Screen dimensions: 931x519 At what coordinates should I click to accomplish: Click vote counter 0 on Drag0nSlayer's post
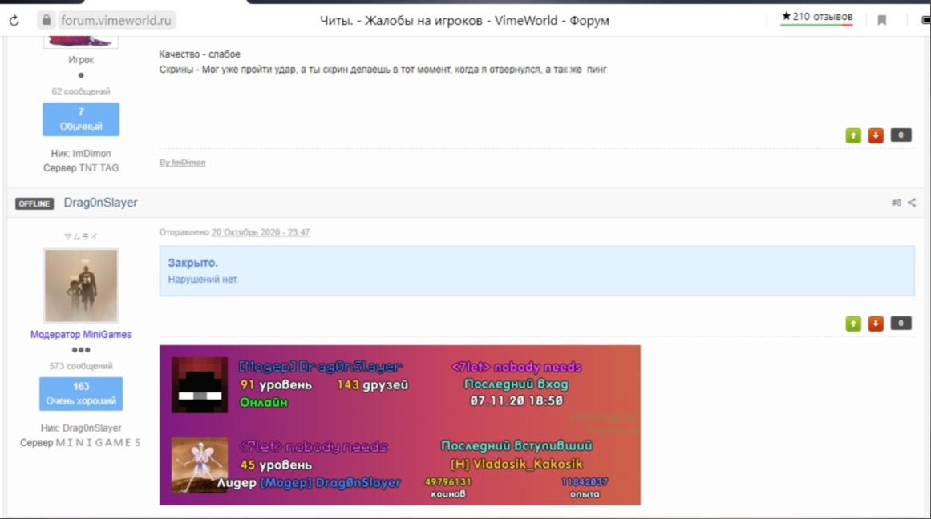click(901, 324)
